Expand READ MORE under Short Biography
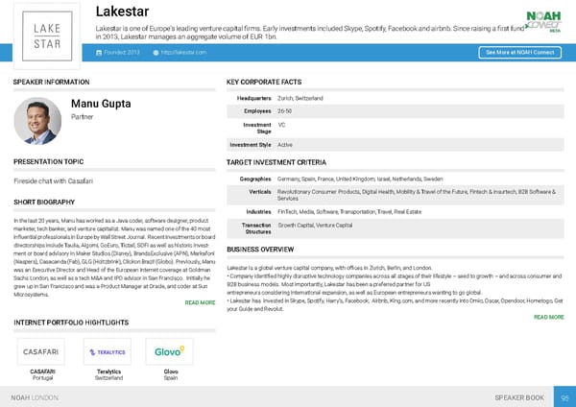Screen dimensions: 576x407 coord(199,303)
